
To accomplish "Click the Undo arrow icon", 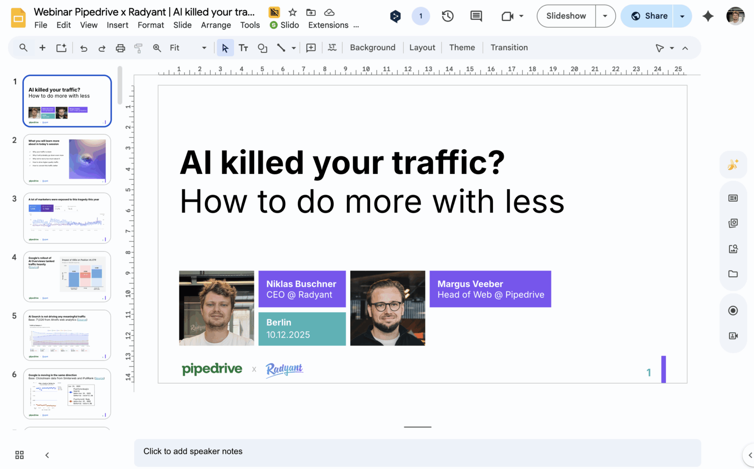I will point(84,48).
